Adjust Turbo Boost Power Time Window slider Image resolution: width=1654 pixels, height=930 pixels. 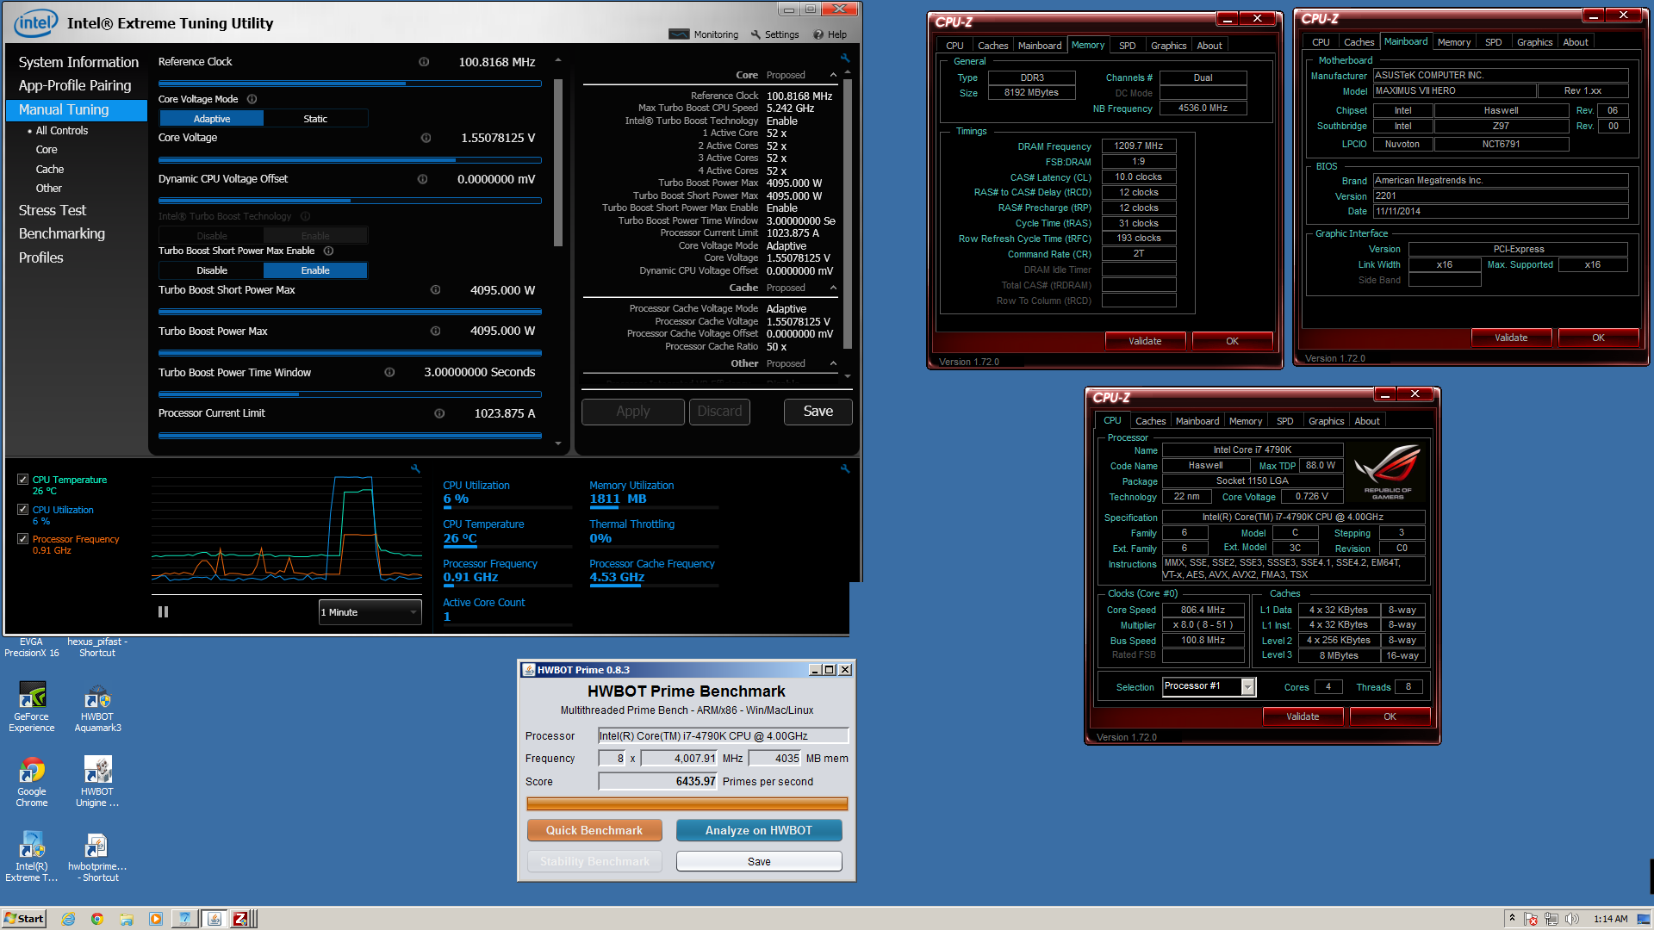pyautogui.click(x=350, y=394)
